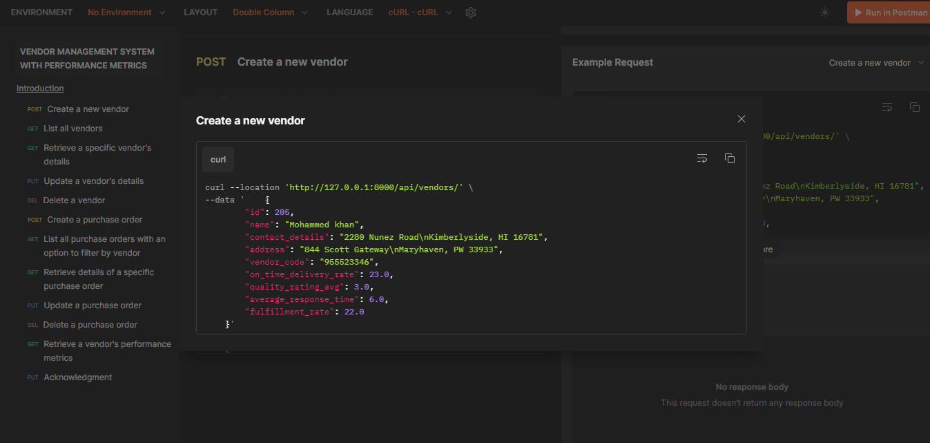The image size is (930, 443).
Task: Open Create a purchase order request
Action: pyautogui.click(x=95, y=220)
